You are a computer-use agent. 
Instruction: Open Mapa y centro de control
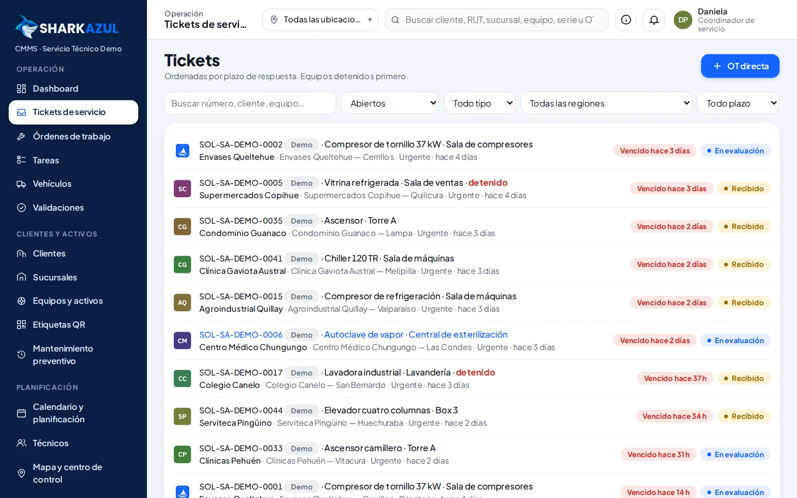click(x=73, y=473)
